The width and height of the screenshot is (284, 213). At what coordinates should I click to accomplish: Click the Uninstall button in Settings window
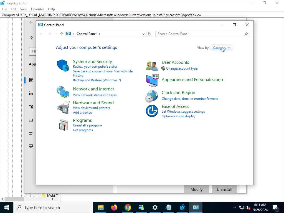tap(224, 189)
